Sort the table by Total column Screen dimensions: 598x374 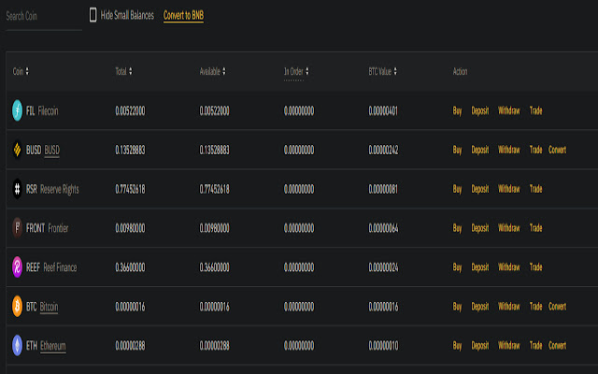pyautogui.click(x=123, y=71)
